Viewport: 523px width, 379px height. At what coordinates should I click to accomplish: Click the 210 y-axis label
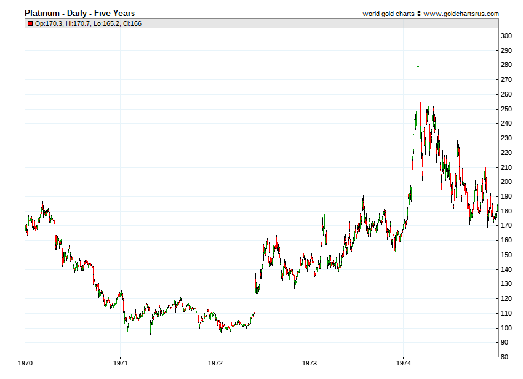click(506, 167)
